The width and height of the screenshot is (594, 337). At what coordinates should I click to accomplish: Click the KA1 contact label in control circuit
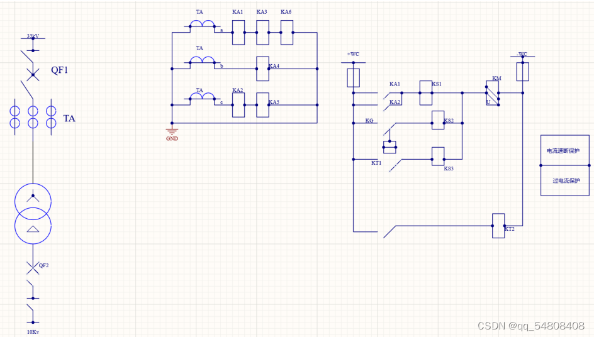(395, 84)
